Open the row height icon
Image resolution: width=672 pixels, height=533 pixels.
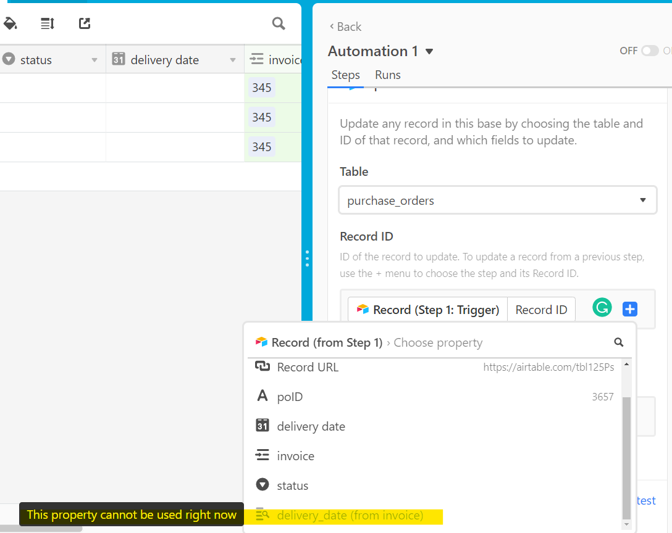[x=47, y=23]
